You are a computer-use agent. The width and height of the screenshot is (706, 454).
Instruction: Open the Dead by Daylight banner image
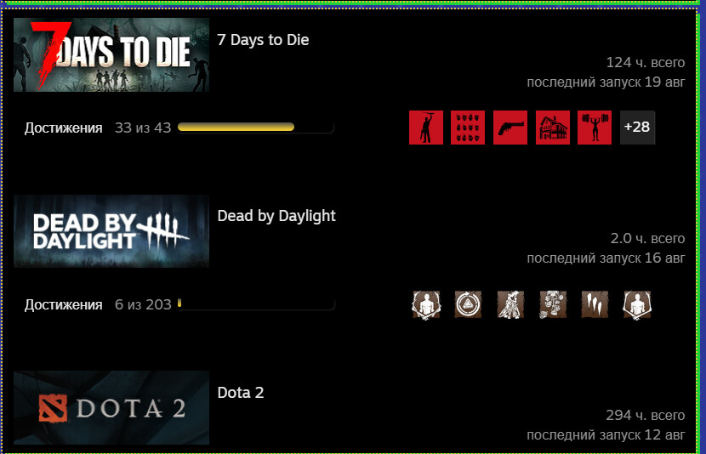[x=111, y=231]
